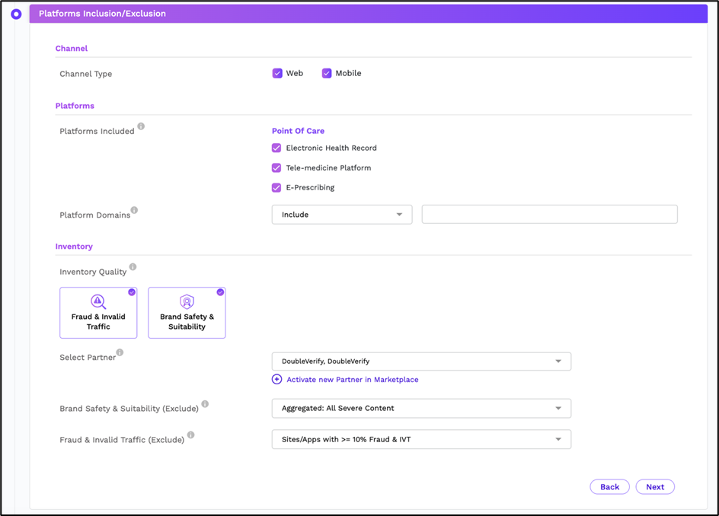Viewport: 719px width, 516px height.
Task: Open the Sites/Apps Fraud & IVT exclusion dropdown
Action: [421, 439]
